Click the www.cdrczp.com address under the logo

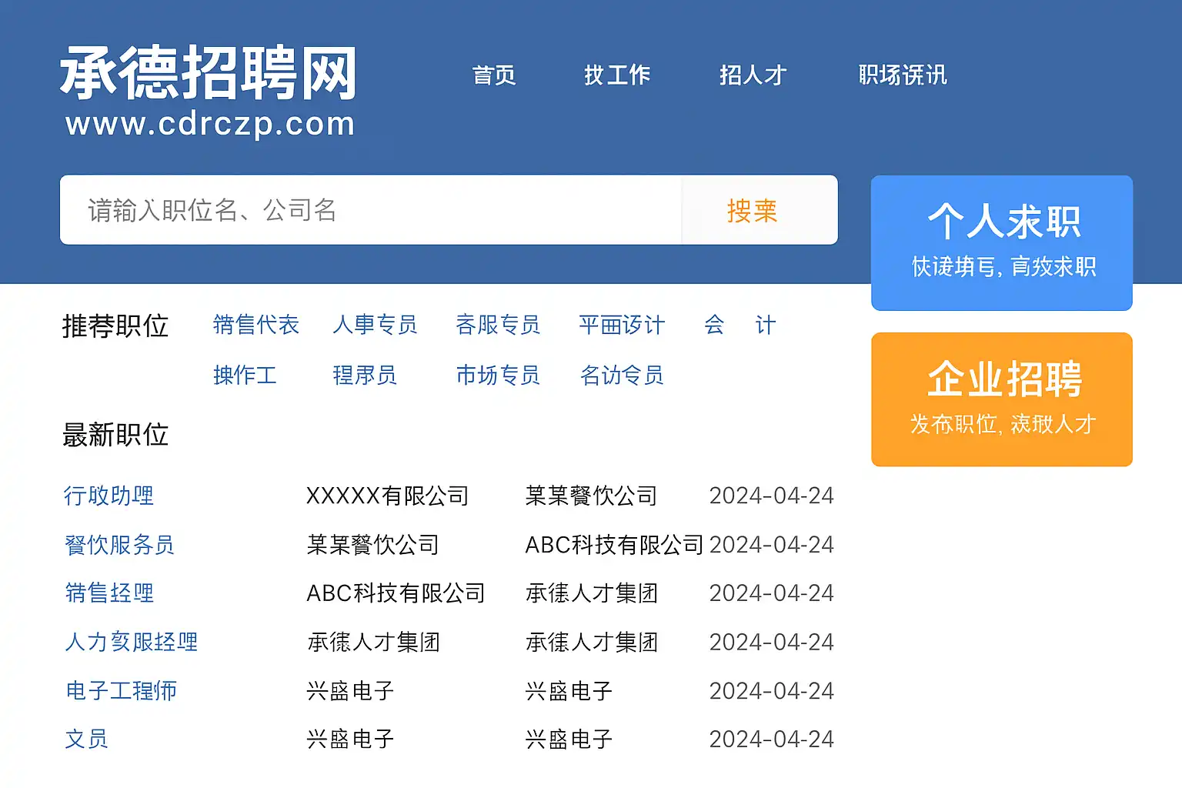click(x=210, y=123)
